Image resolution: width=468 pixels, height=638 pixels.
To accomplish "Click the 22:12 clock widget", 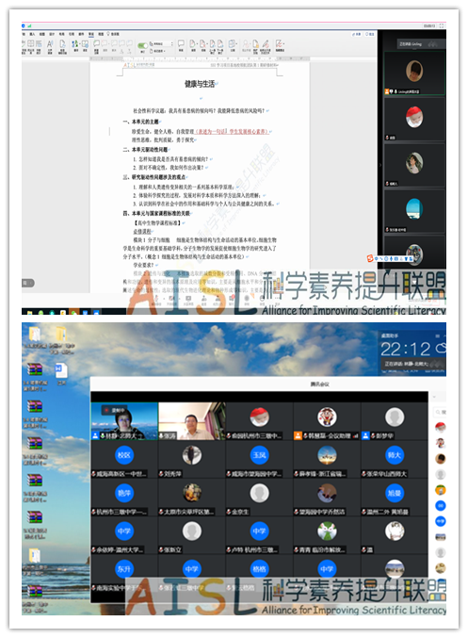I will pos(406,349).
